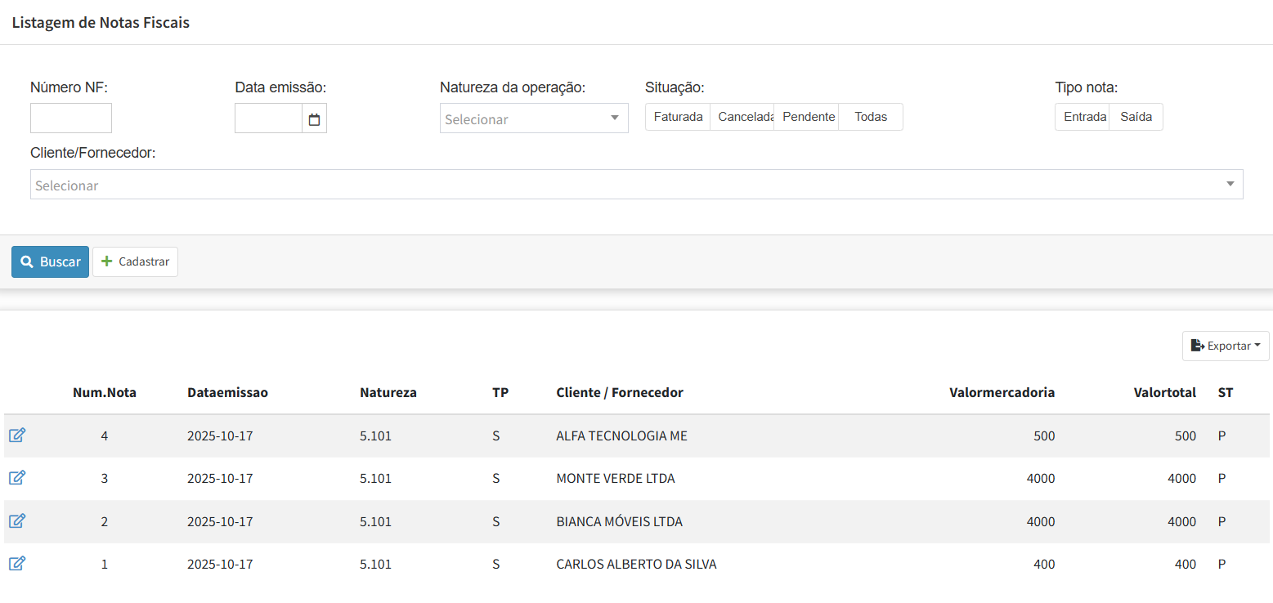Click the Data emissão text field
This screenshot has height=603, width=1273.
tap(268, 118)
